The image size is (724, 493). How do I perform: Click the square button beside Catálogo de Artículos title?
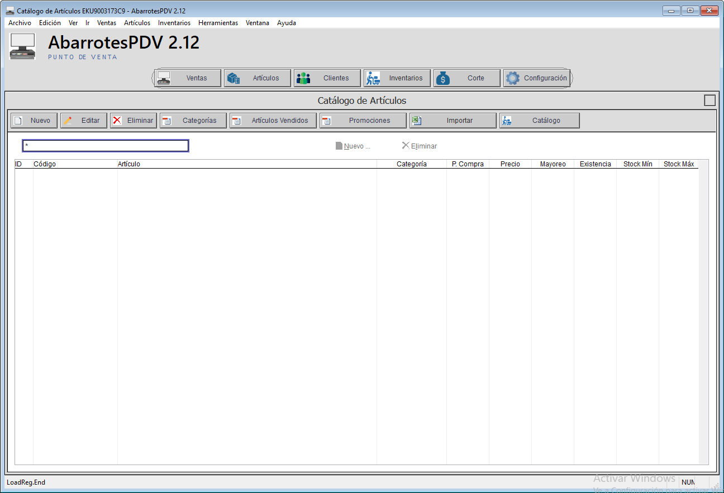click(709, 100)
